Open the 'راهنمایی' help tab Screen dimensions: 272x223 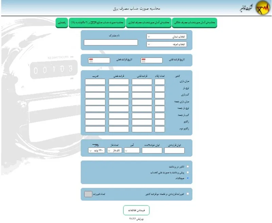(62, 22)
